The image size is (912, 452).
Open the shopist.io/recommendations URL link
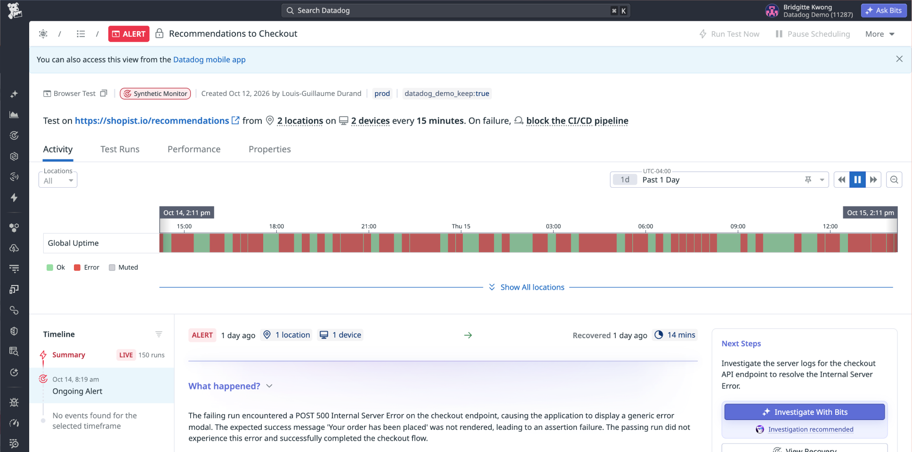(x=152, y=120)
